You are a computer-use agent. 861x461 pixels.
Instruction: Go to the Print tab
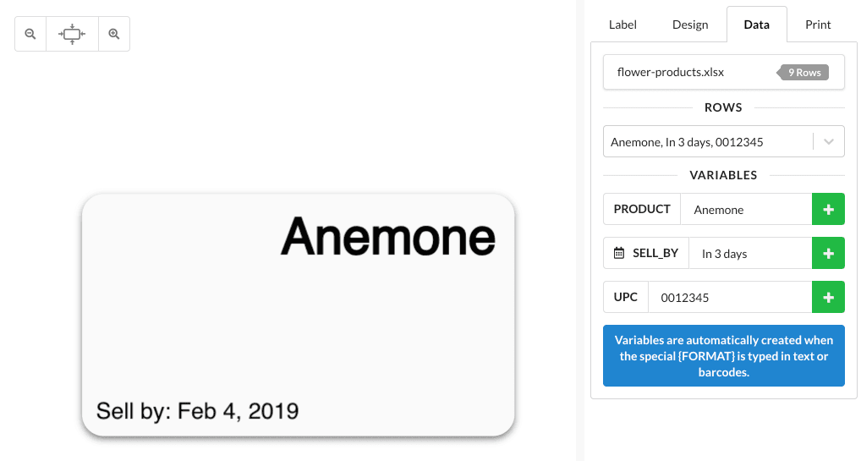pyautogui.click(x=818, y=25)
